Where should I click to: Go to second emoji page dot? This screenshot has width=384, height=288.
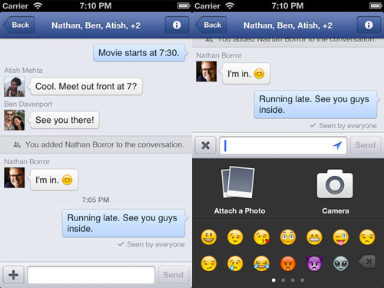pyautogui.click(x=283, y=280)
